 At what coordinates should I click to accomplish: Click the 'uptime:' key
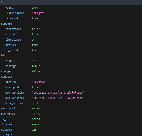pos(6,130)
